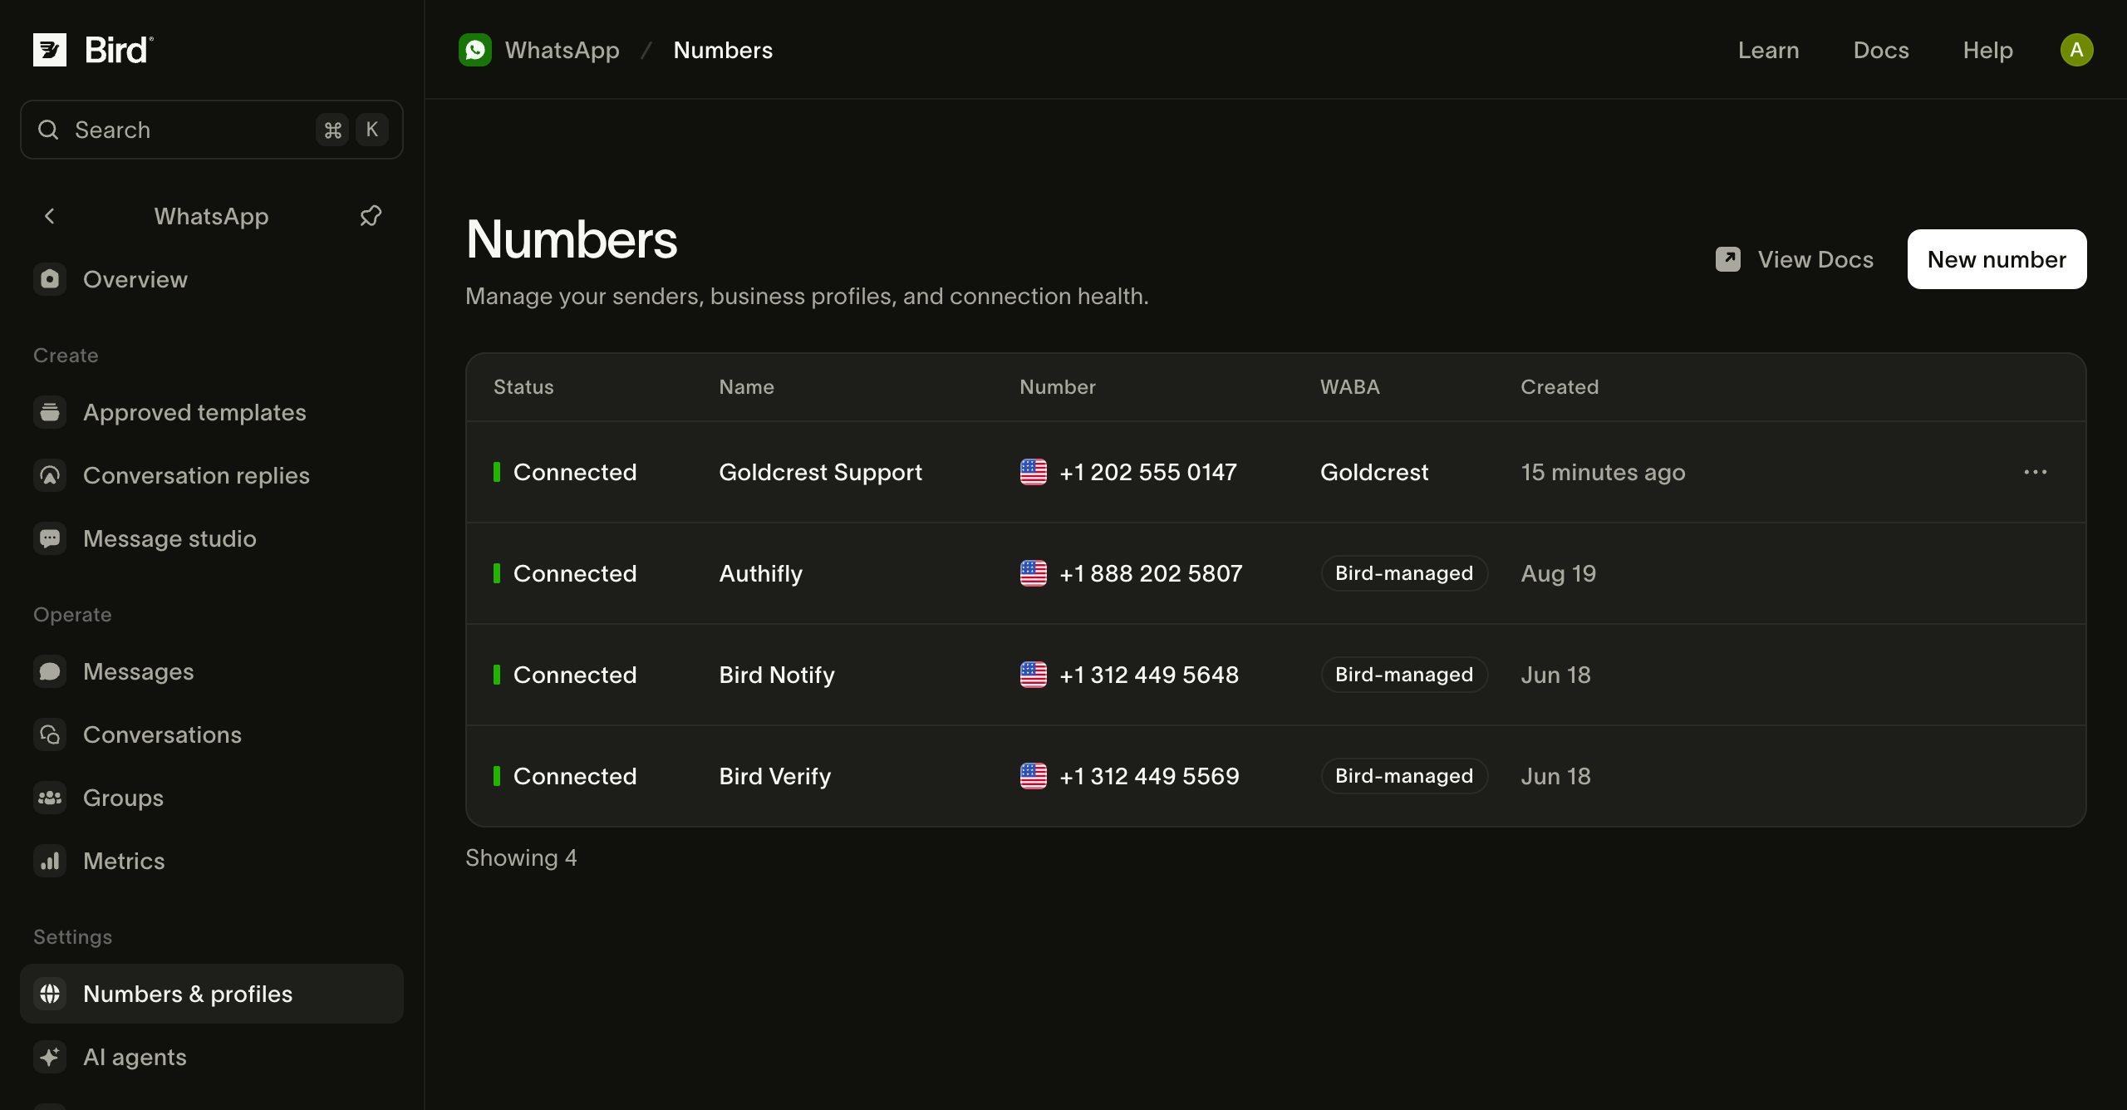Viewport: 2127px width, 1110px height.
Task: Click the Messages bubble icon
Action: (x=50, y=671)
